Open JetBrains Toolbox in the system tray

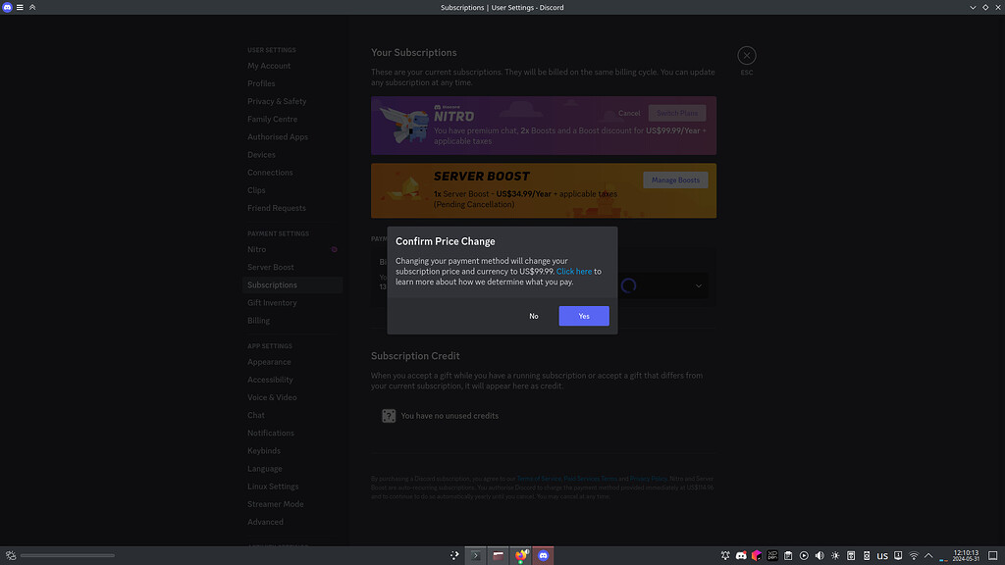pos(757,556)
